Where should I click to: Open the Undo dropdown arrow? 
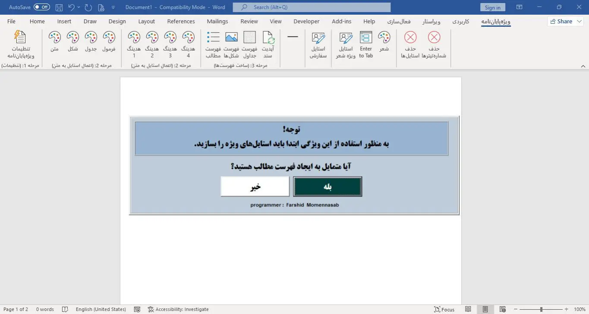[79, 7]
